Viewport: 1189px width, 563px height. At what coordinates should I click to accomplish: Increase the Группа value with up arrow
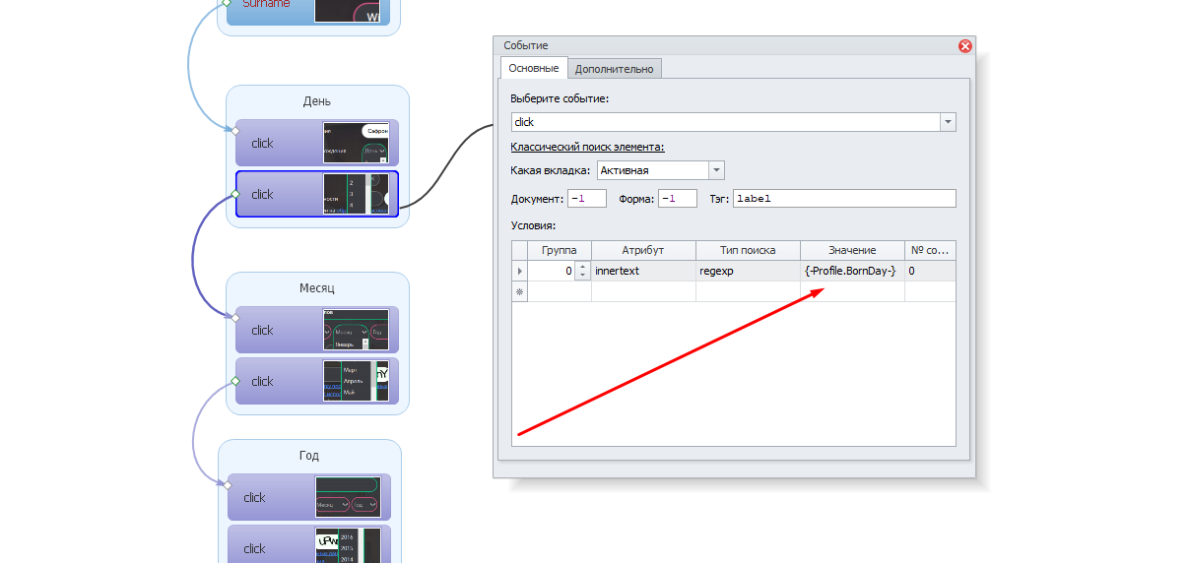[x=583, y=266]
